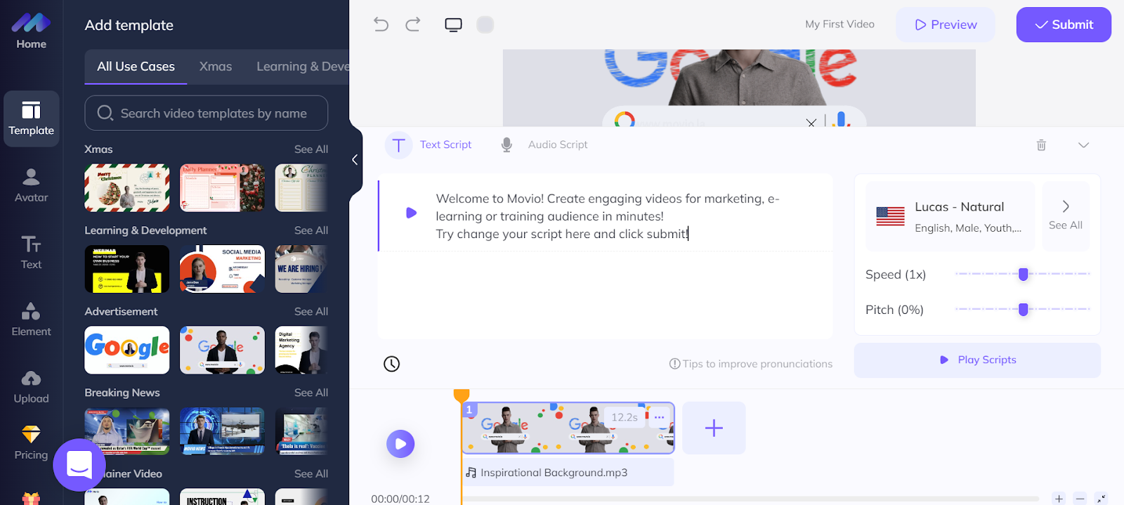Select the Movio News breaking news template
Viewport: 1124px width, 505px height.
click(x=223, y=431)
